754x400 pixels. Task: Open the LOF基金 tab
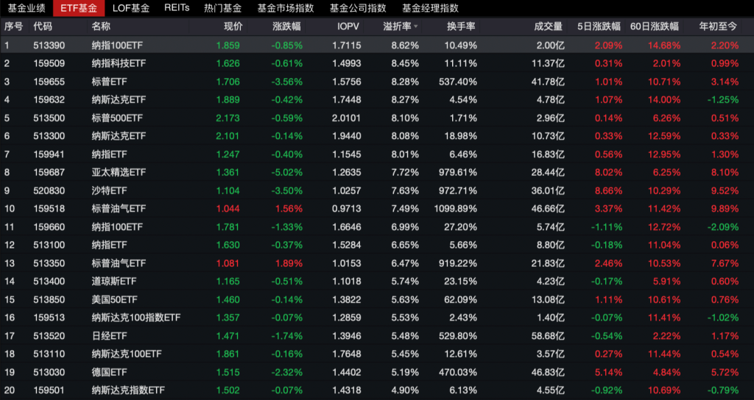tap(131, 8)
